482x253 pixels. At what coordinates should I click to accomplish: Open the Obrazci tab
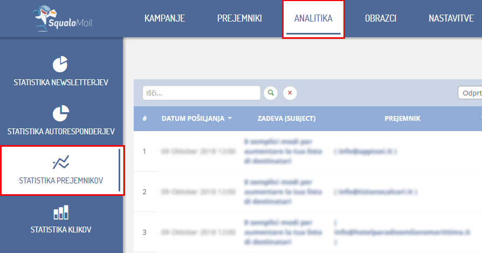(380, 19)
